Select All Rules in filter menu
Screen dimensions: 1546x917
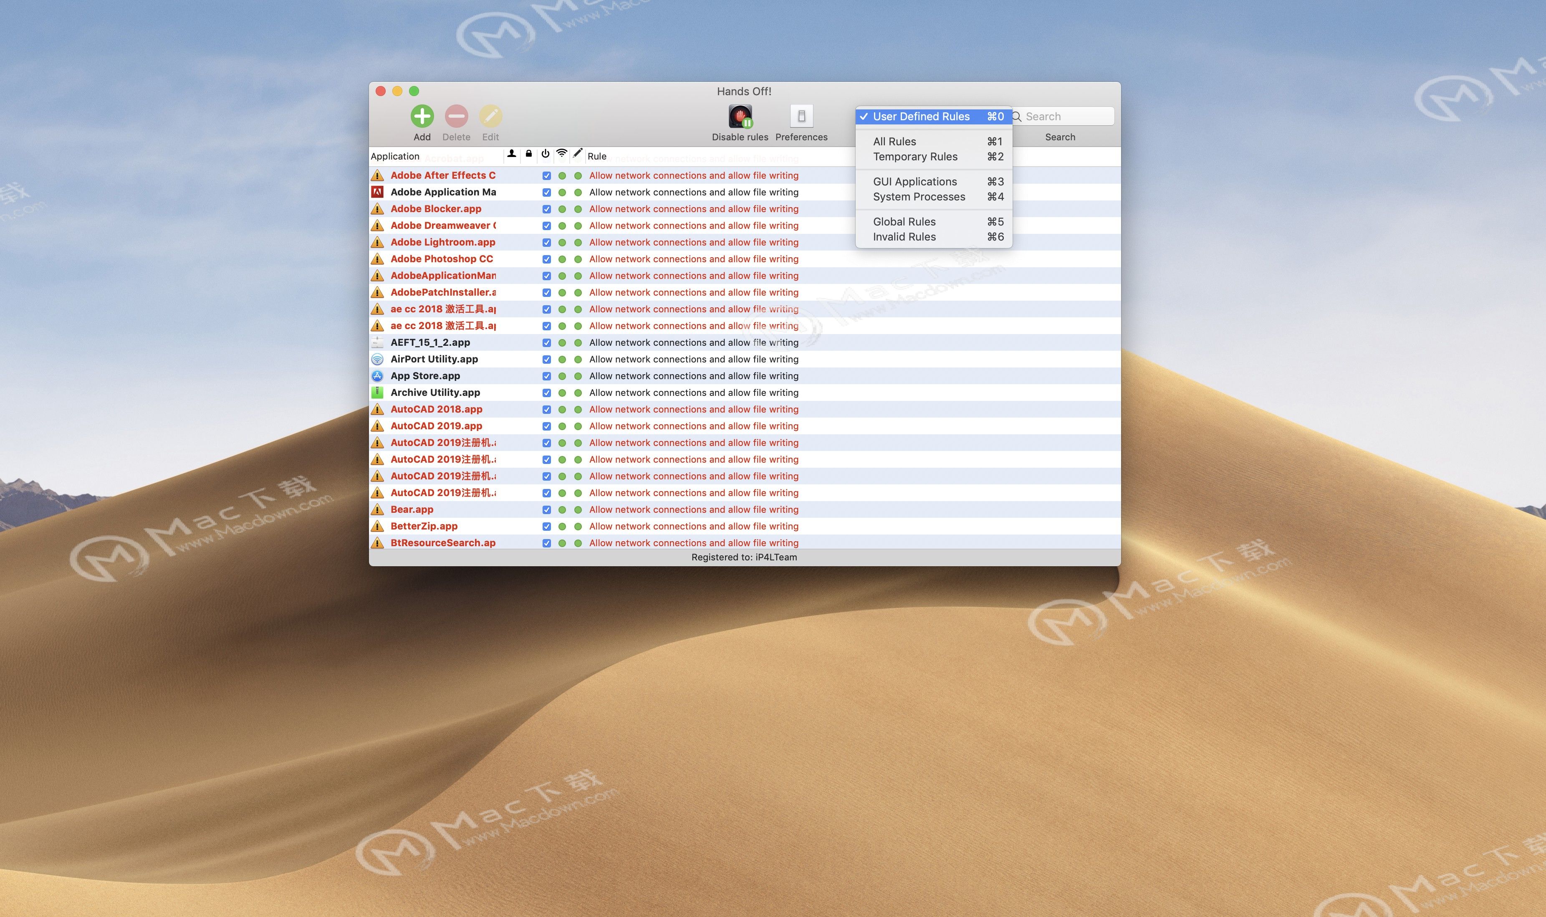[x=933, y=142]
